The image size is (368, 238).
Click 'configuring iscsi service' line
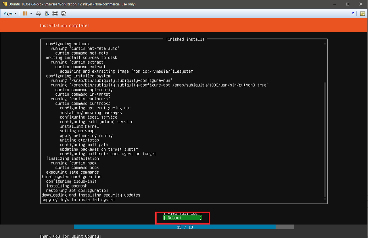(89, 117)
